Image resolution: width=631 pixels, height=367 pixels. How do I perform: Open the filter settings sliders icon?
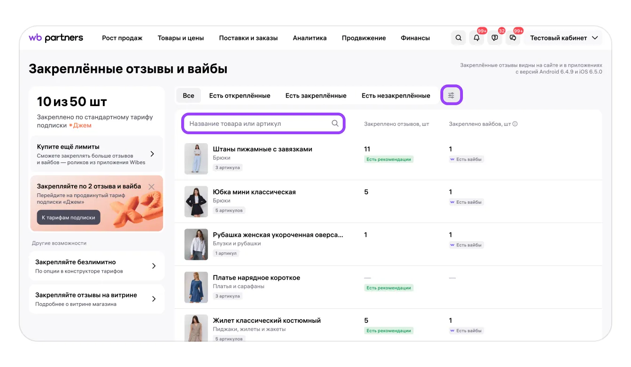(x=451, y=95)
